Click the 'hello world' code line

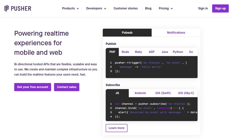140,67
